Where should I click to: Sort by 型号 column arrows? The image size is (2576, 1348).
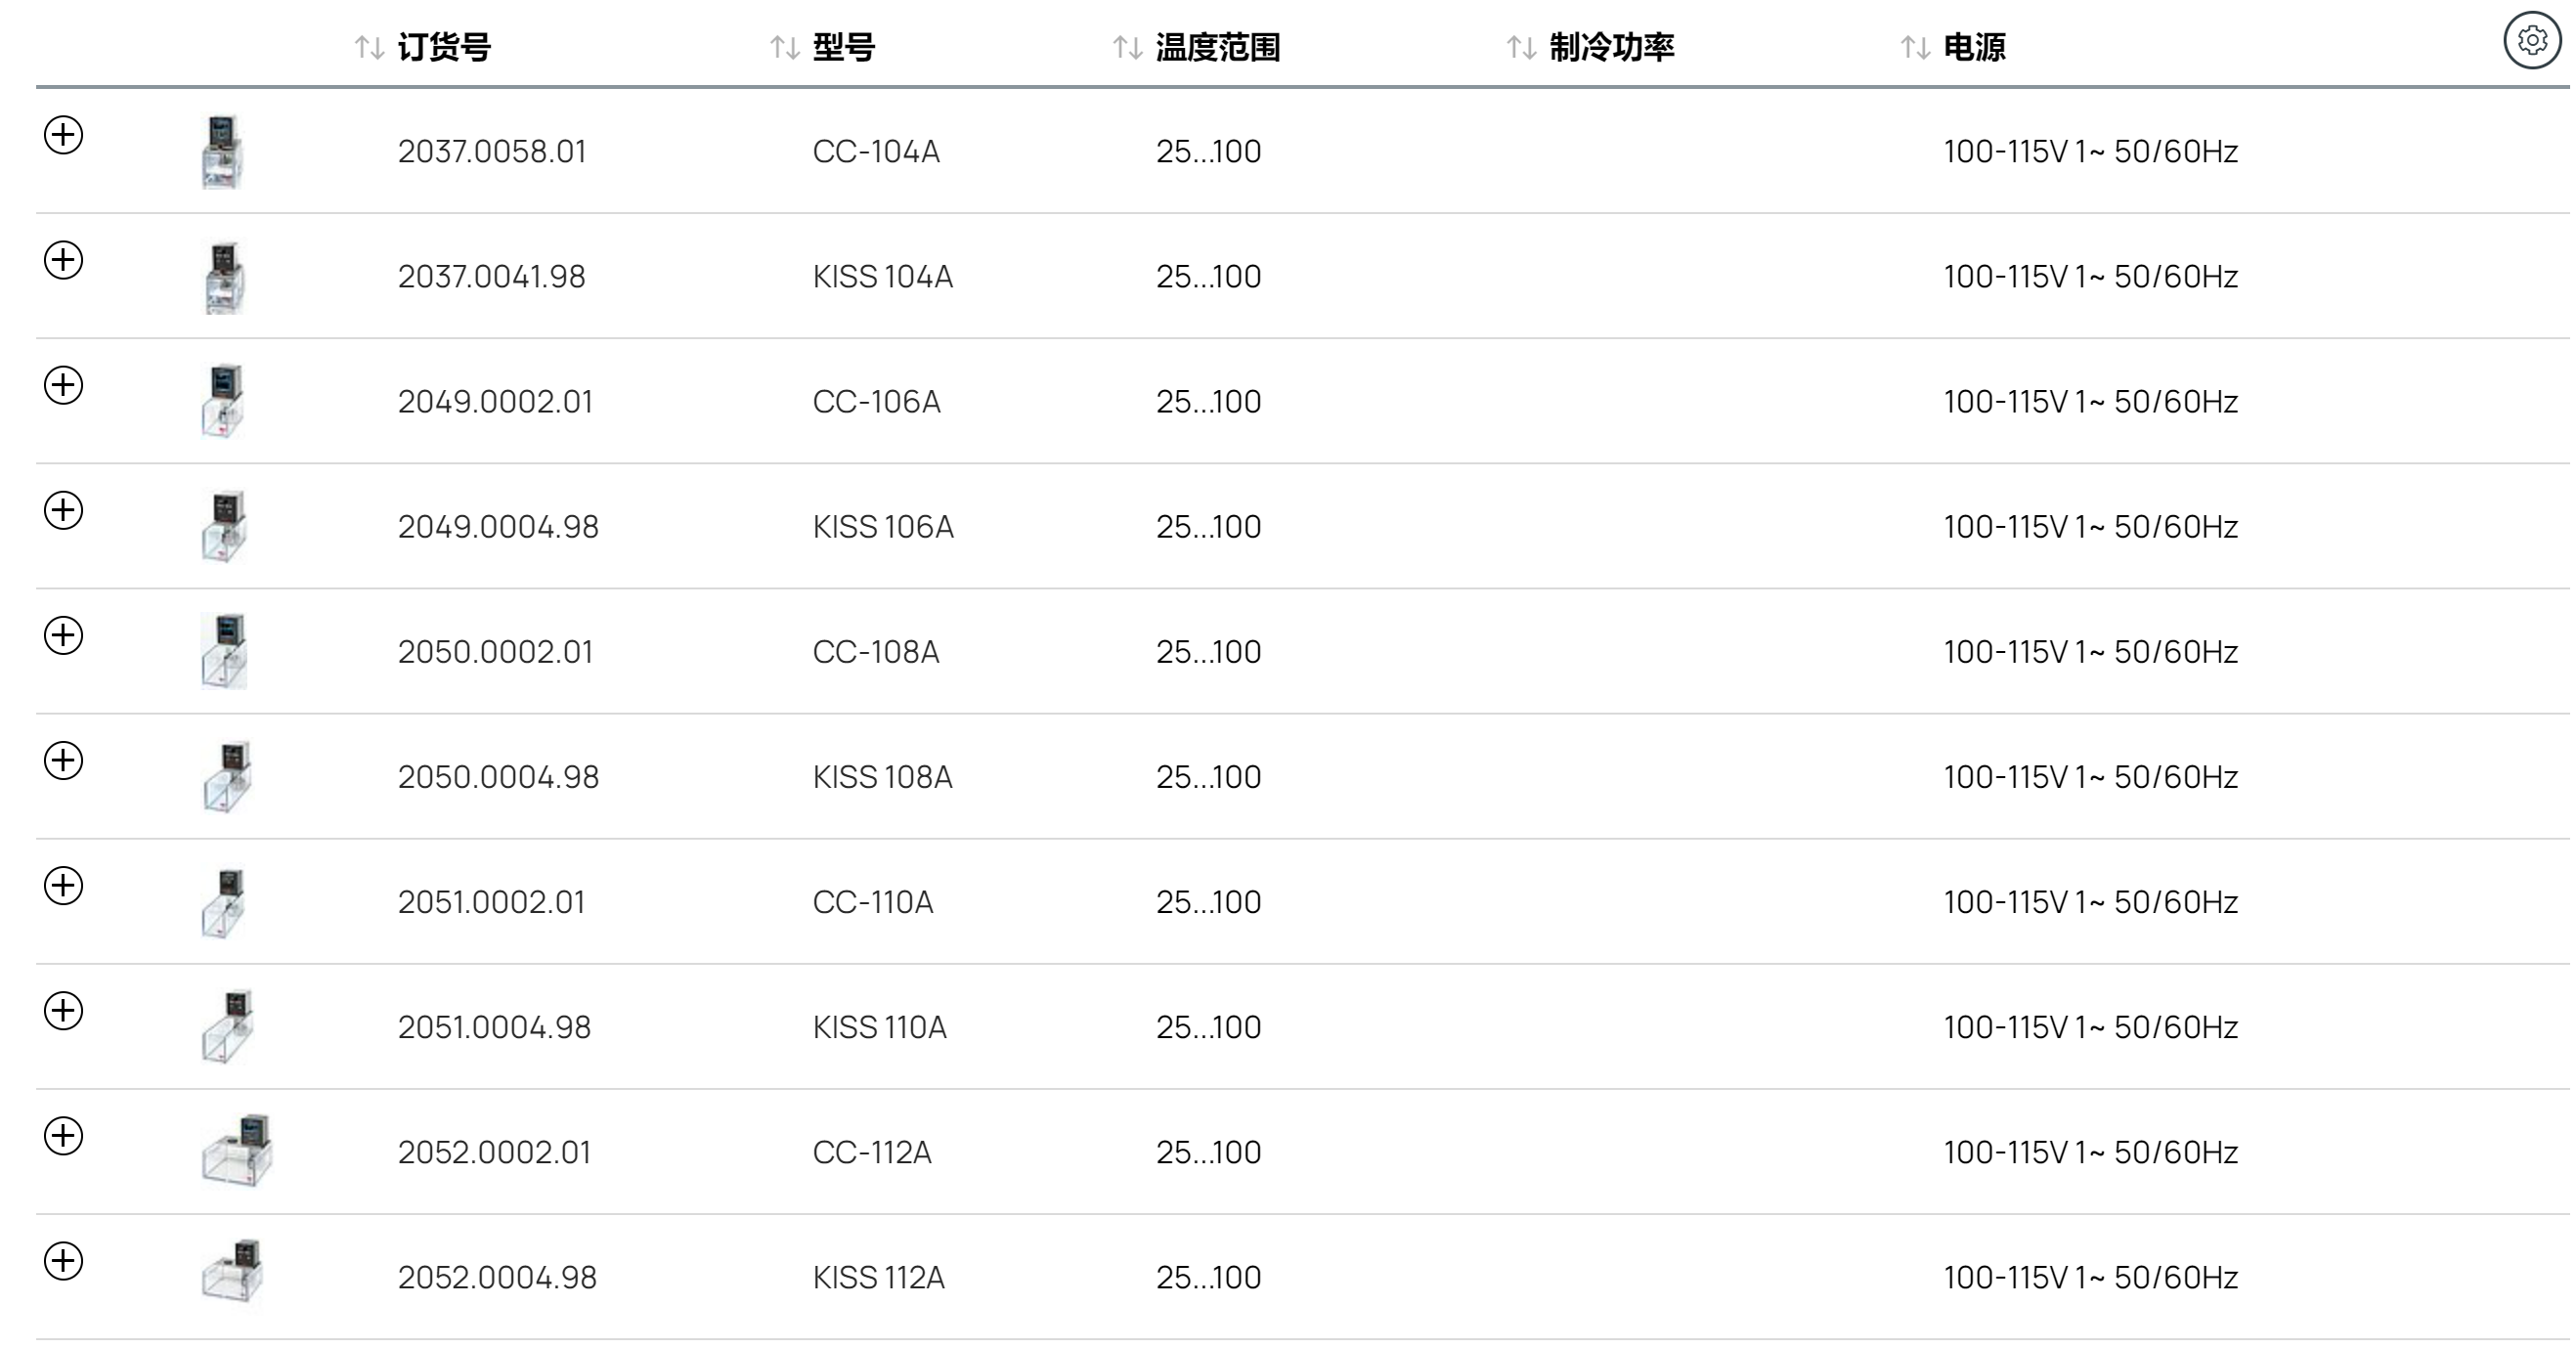point(784,47)
